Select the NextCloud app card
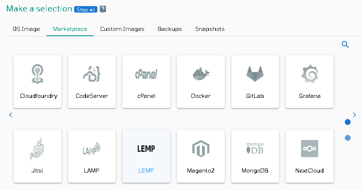 pyautogui.click(x=310, y=156)
